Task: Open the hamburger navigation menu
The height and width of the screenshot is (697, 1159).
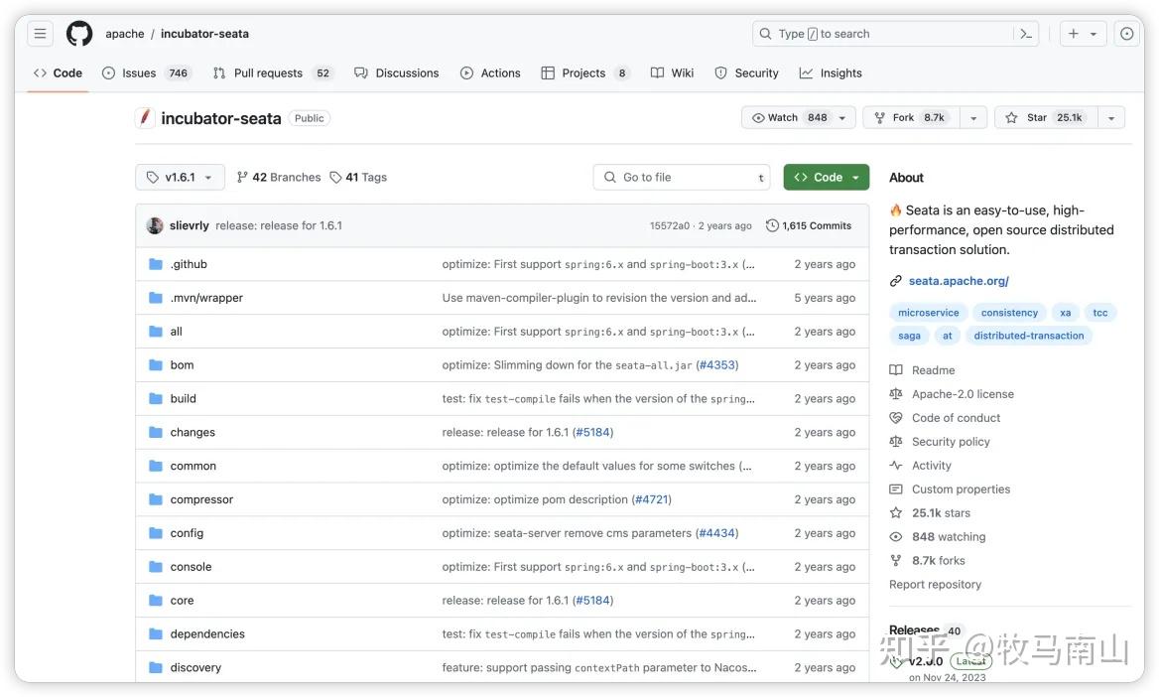Action: (40, 34)
